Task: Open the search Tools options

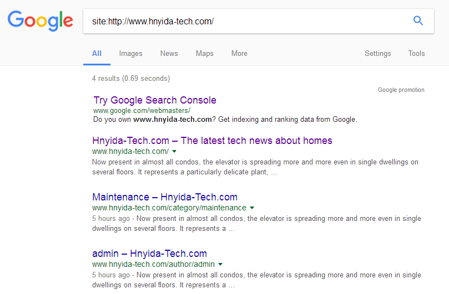Action: 416,53
